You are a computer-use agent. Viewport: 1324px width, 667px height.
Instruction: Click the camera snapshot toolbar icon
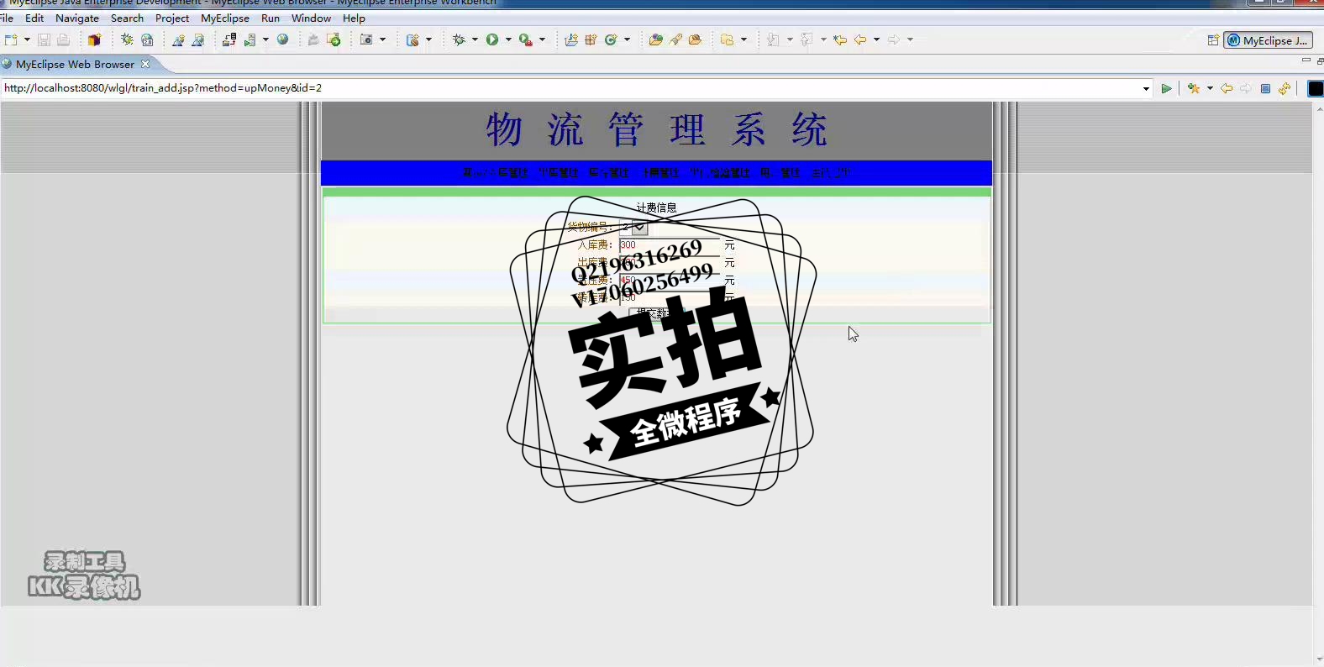tap(366, 39)
